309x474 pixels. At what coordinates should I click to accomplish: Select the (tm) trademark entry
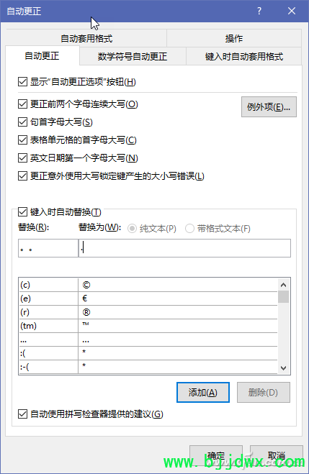[148, 326]
